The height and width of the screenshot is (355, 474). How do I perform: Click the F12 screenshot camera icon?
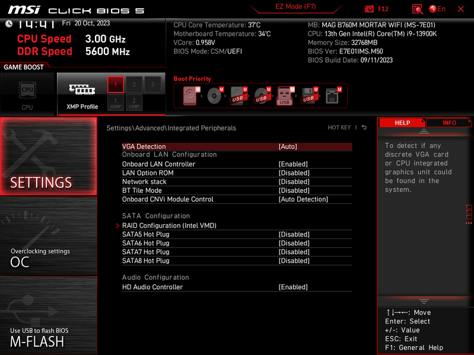[x=369, y=9]
